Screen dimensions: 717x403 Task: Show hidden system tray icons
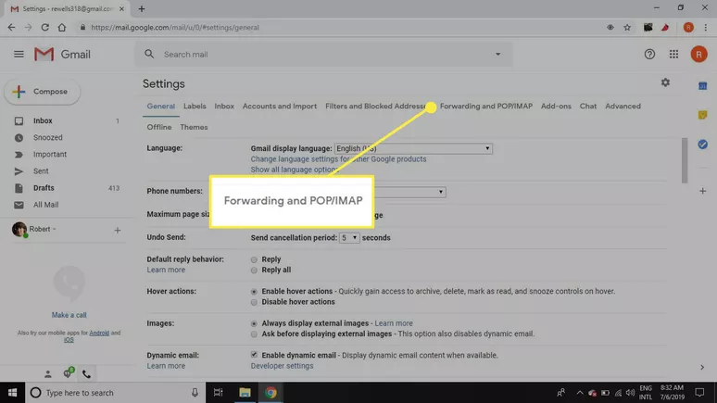tap(579, 393)
